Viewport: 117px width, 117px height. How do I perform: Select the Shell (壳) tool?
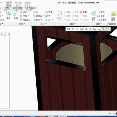[x=48, y=16]
